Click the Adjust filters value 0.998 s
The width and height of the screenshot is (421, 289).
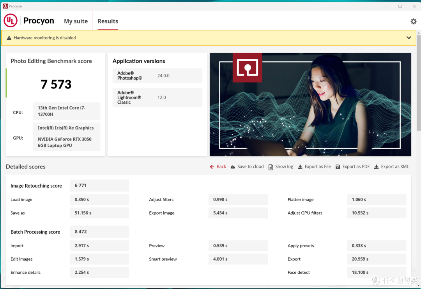(238, 200)
